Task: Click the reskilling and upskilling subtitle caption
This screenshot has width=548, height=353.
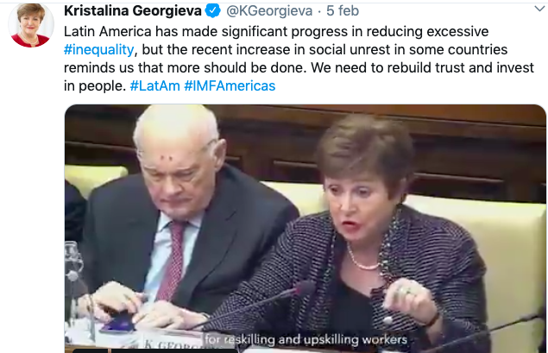Action: click(305, 340)
